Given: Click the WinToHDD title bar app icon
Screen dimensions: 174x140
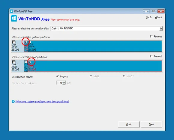Looking at the screenshot, I should [x=11, y=11].
